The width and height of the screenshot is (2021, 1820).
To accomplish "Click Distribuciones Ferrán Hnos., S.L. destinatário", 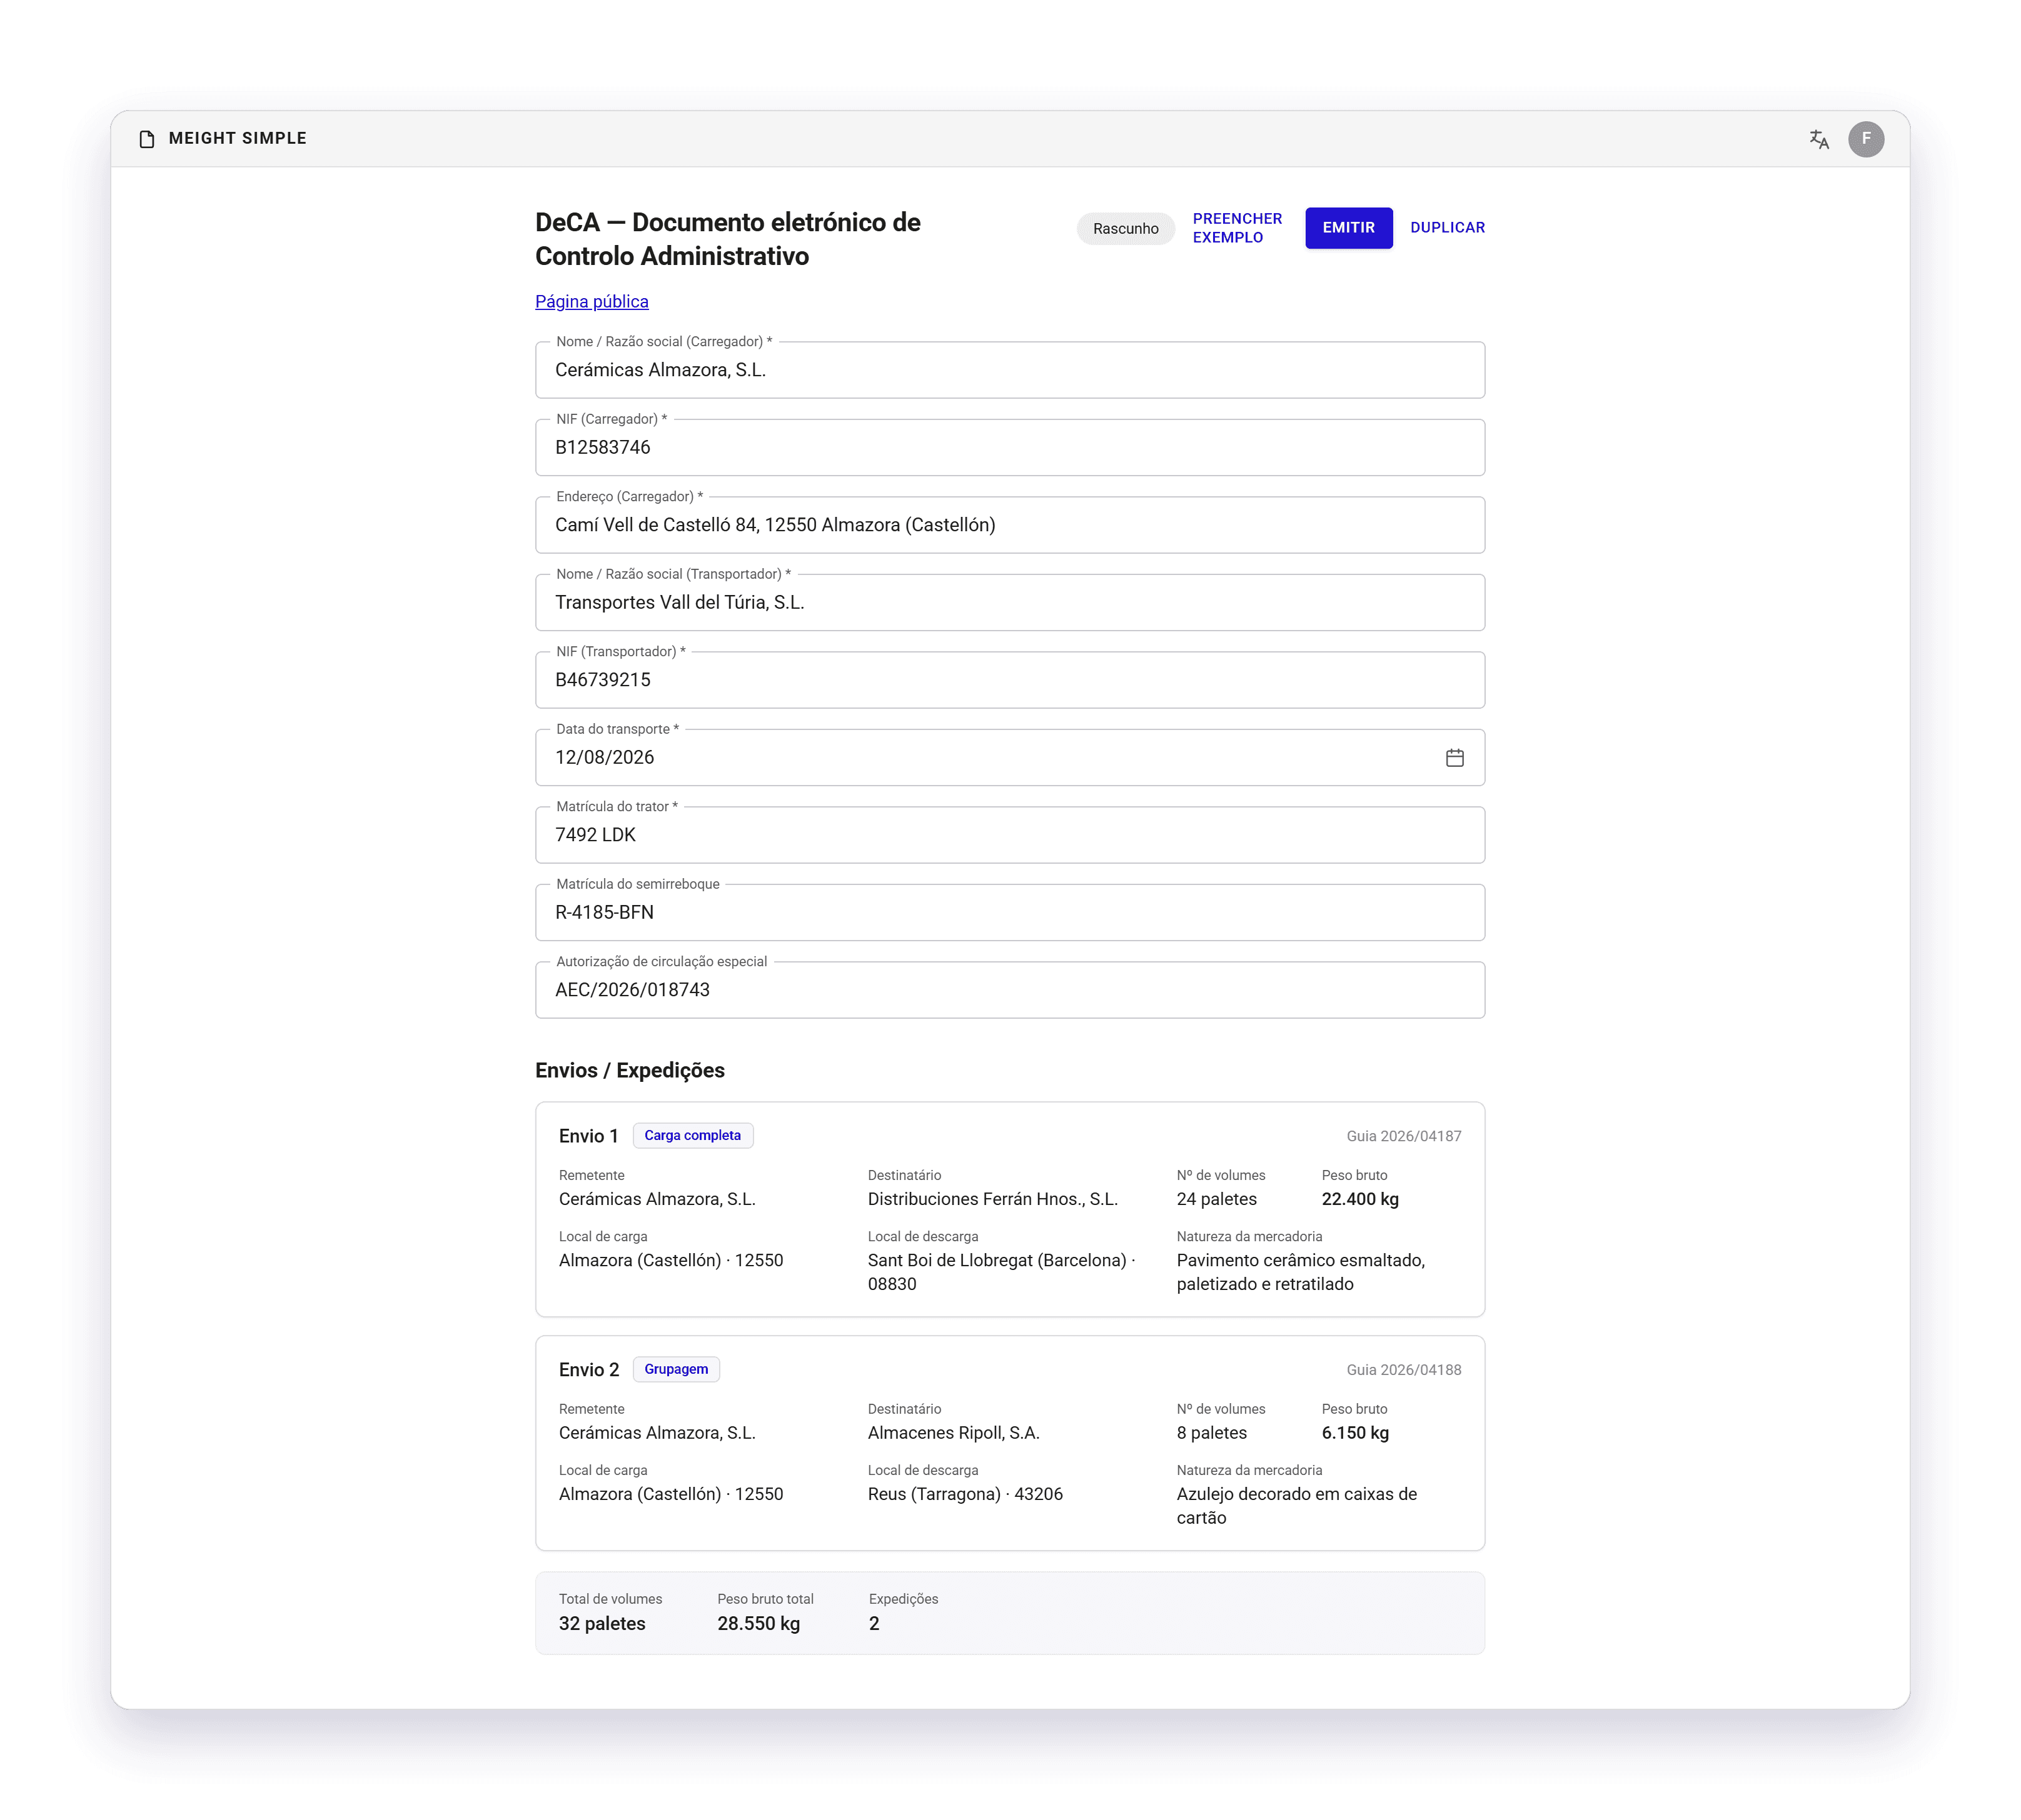I will (992, 1200).
